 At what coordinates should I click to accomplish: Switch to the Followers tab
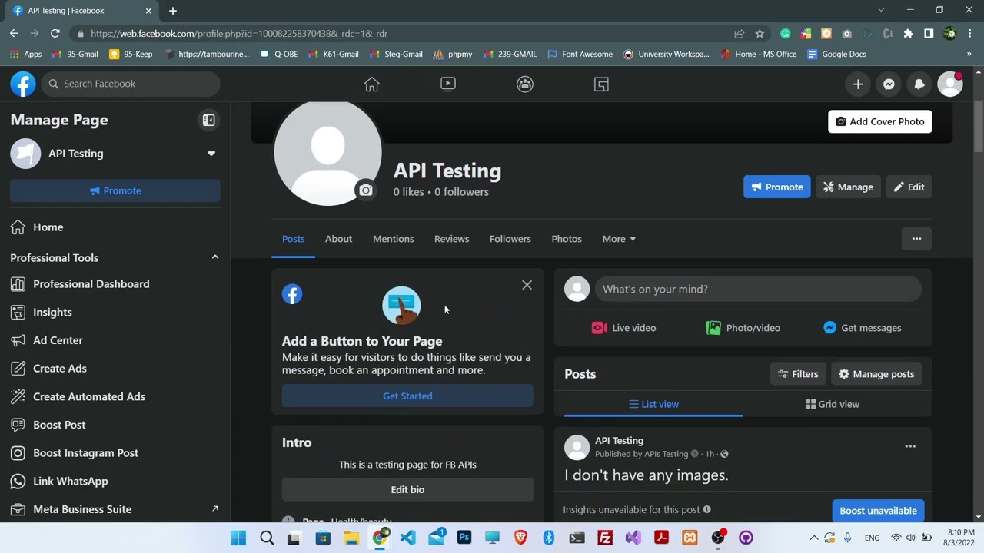pos(510,239)
